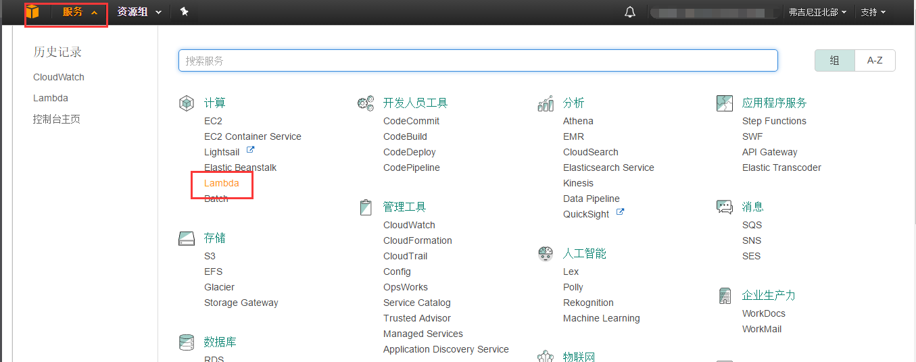The image size is (916, 362).
Task: Click the 人工智能 AI category icon
Action: [x=546, y=254]
